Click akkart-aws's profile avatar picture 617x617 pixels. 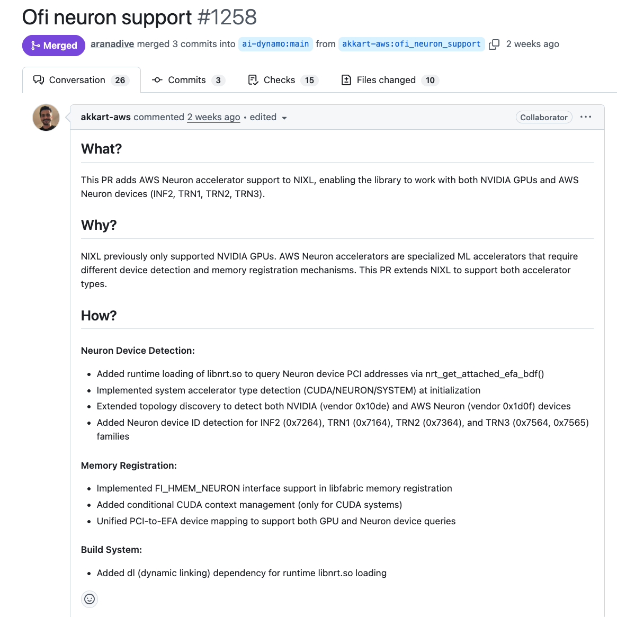pos(46,118)
